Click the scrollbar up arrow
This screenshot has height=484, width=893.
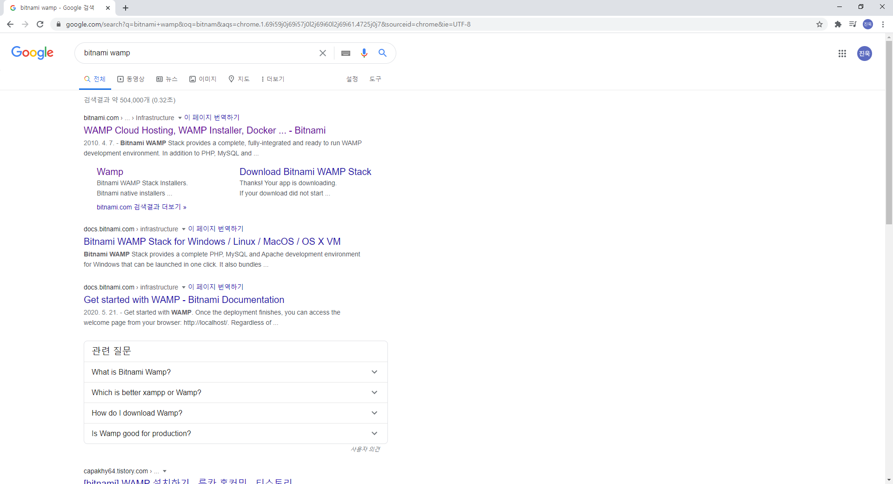889,37
